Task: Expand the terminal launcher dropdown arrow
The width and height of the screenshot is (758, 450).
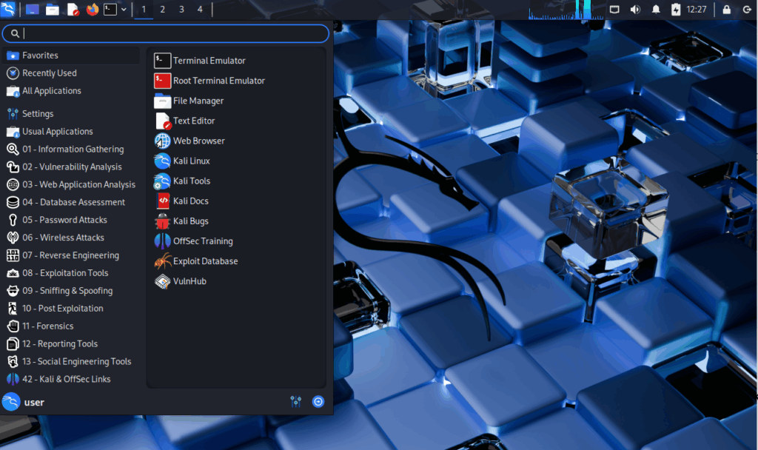Action: (124, 9)
